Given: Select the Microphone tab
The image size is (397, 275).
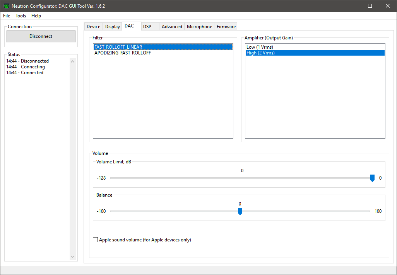Looking at the screenshot, I should [x=199, y=27].
